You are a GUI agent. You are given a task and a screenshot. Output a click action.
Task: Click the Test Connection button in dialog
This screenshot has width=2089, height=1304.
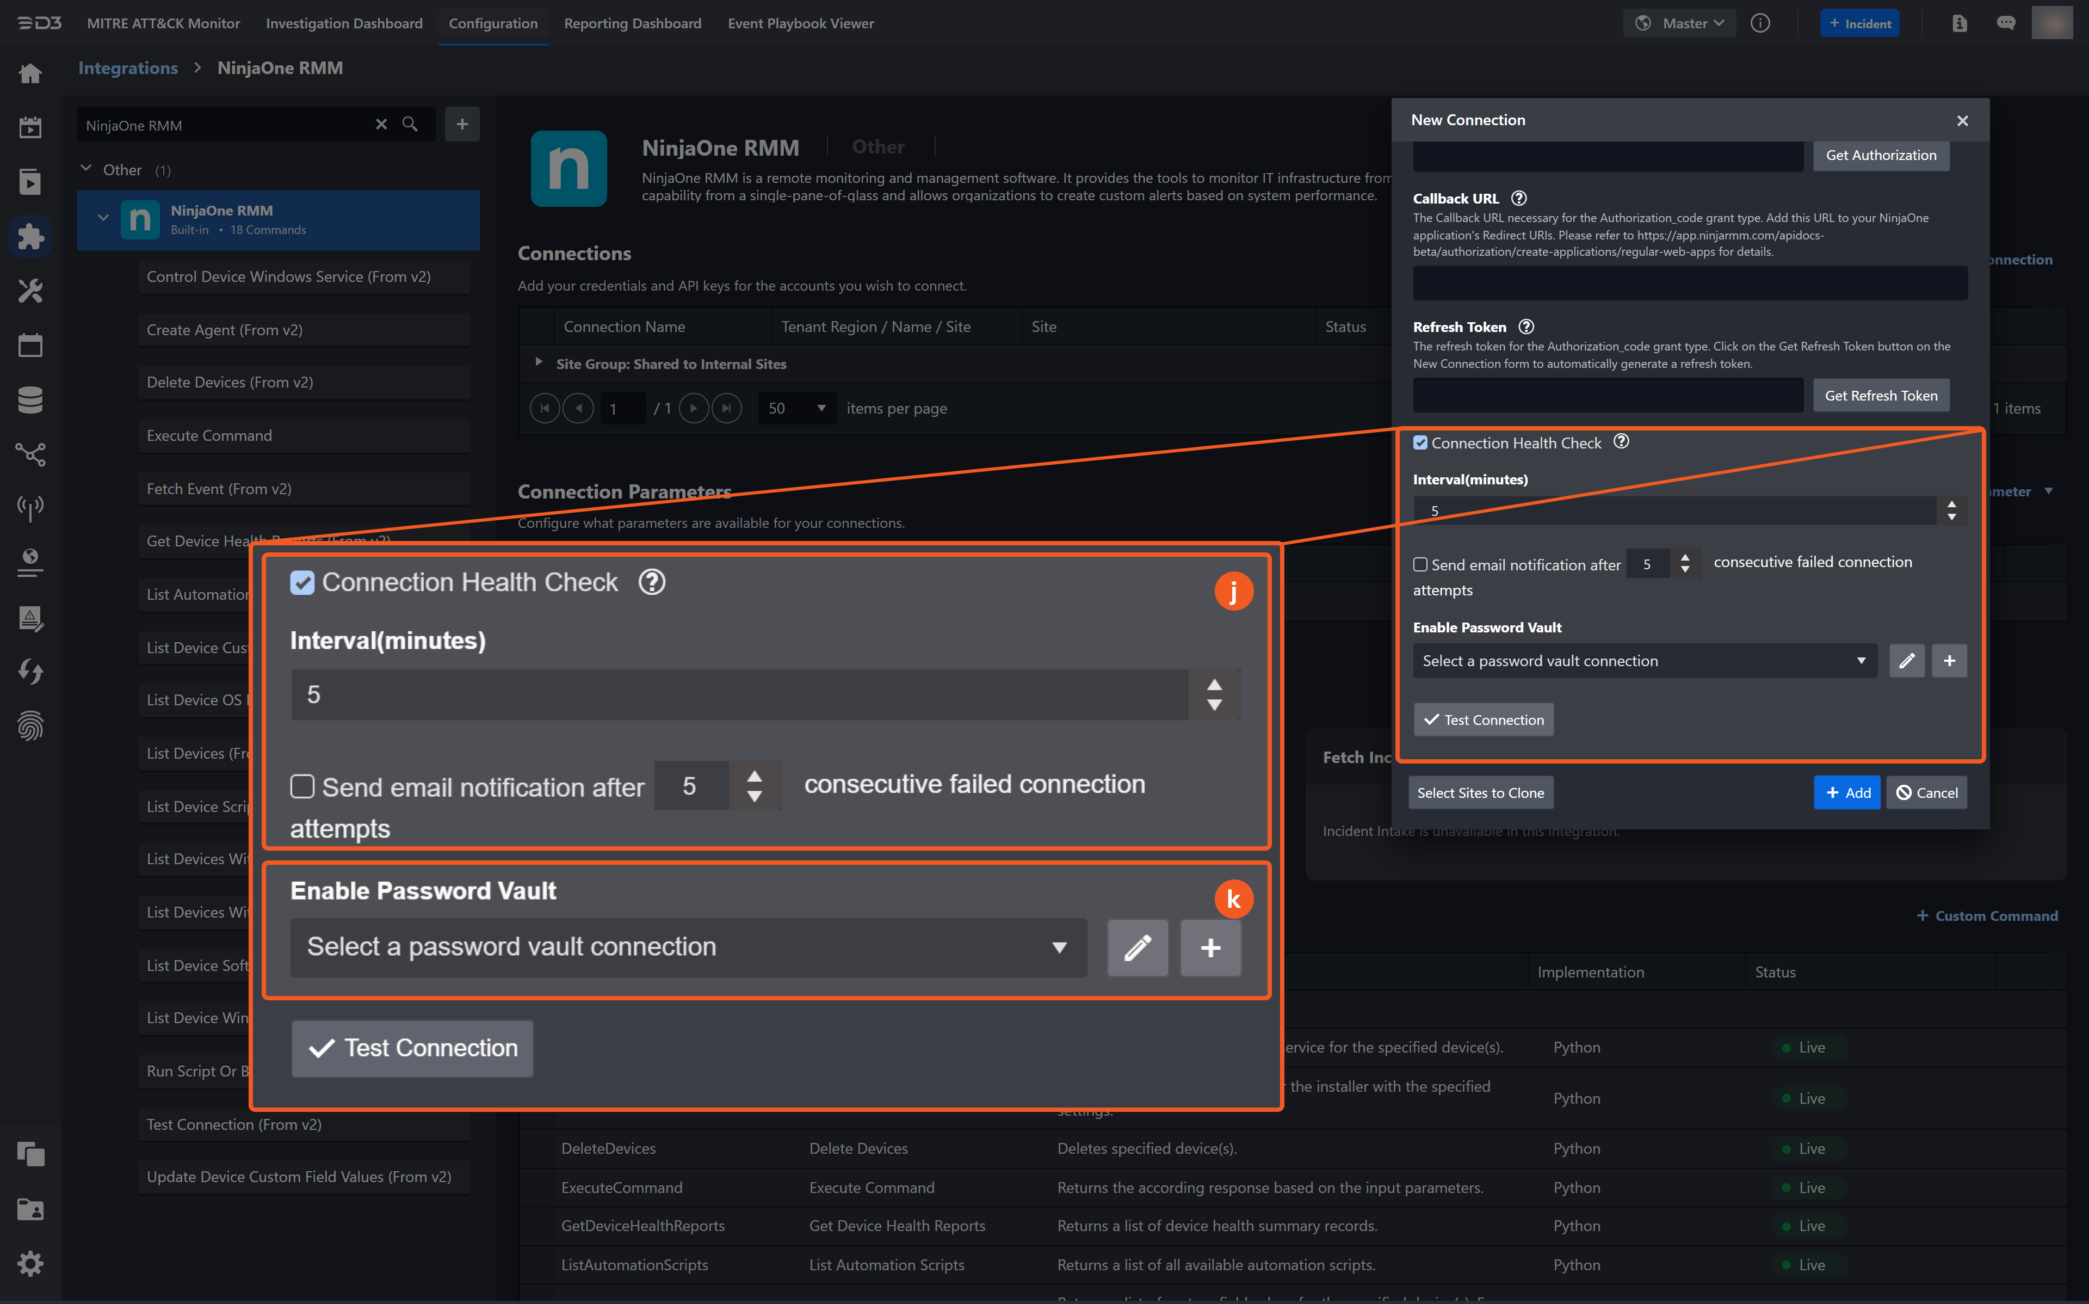[1483, 720]
